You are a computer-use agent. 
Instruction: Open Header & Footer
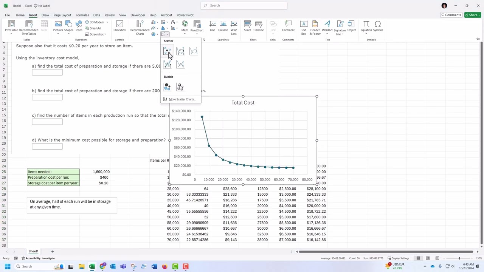pos(315,27)
